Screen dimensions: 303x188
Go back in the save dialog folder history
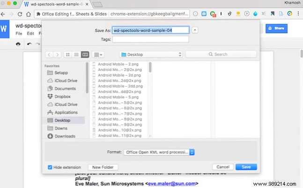coord(49,55)
